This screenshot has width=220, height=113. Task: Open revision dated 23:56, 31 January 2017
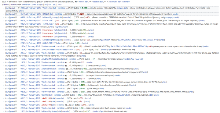[30, 72]
